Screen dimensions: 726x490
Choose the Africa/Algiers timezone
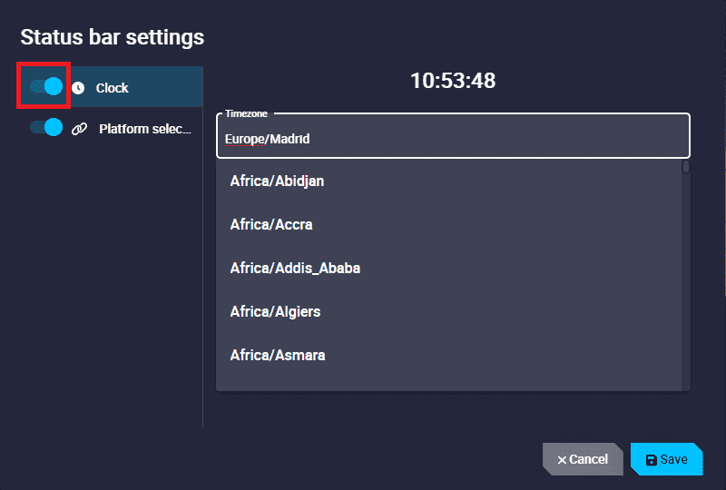click(x=275, y=312)
